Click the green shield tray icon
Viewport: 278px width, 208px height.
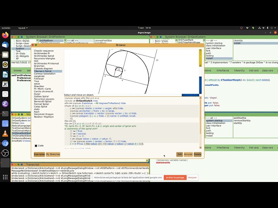click(x=253, y=28)
